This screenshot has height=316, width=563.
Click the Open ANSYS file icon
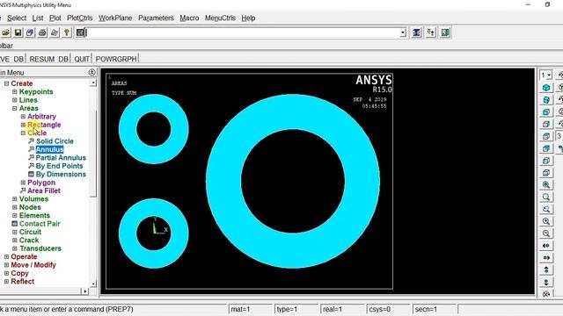pos(5,32)
